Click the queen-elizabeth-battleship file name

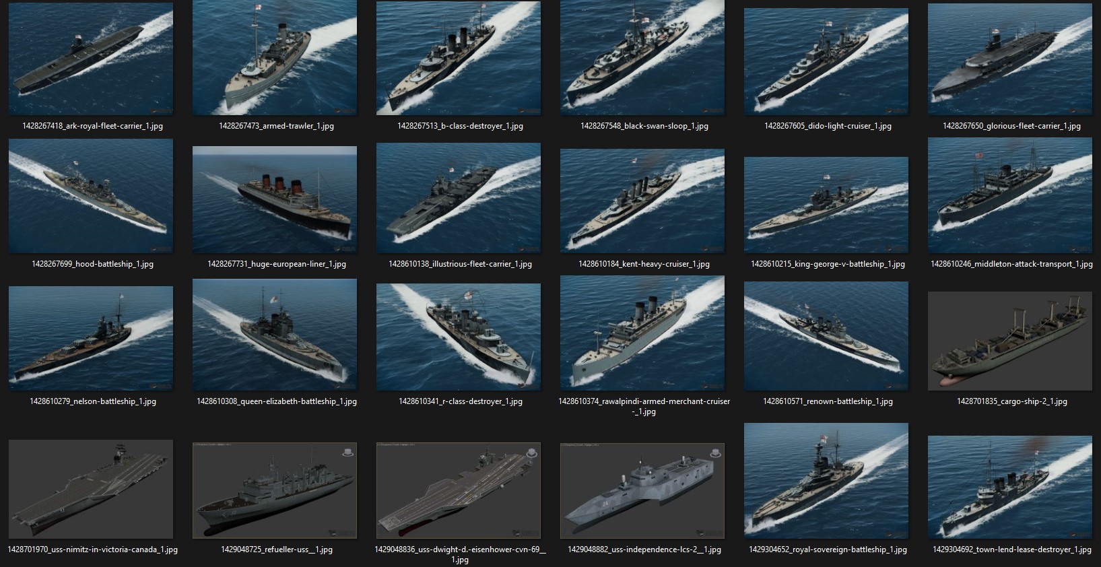point(277,401)
